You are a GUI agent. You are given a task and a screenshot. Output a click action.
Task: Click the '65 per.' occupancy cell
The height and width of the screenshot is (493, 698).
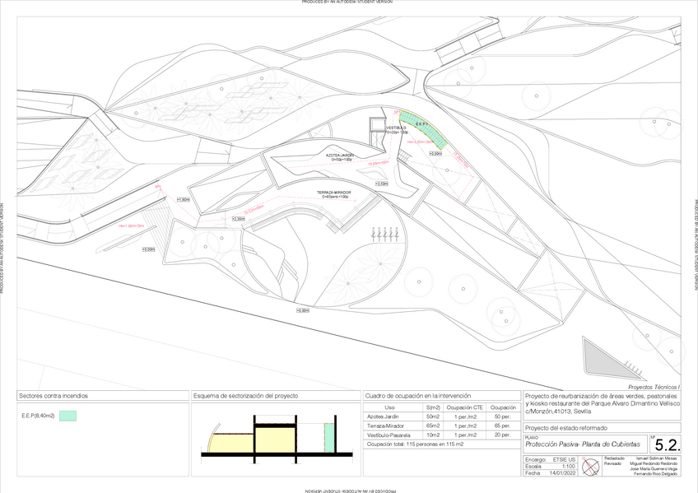(x=503, y=426)
